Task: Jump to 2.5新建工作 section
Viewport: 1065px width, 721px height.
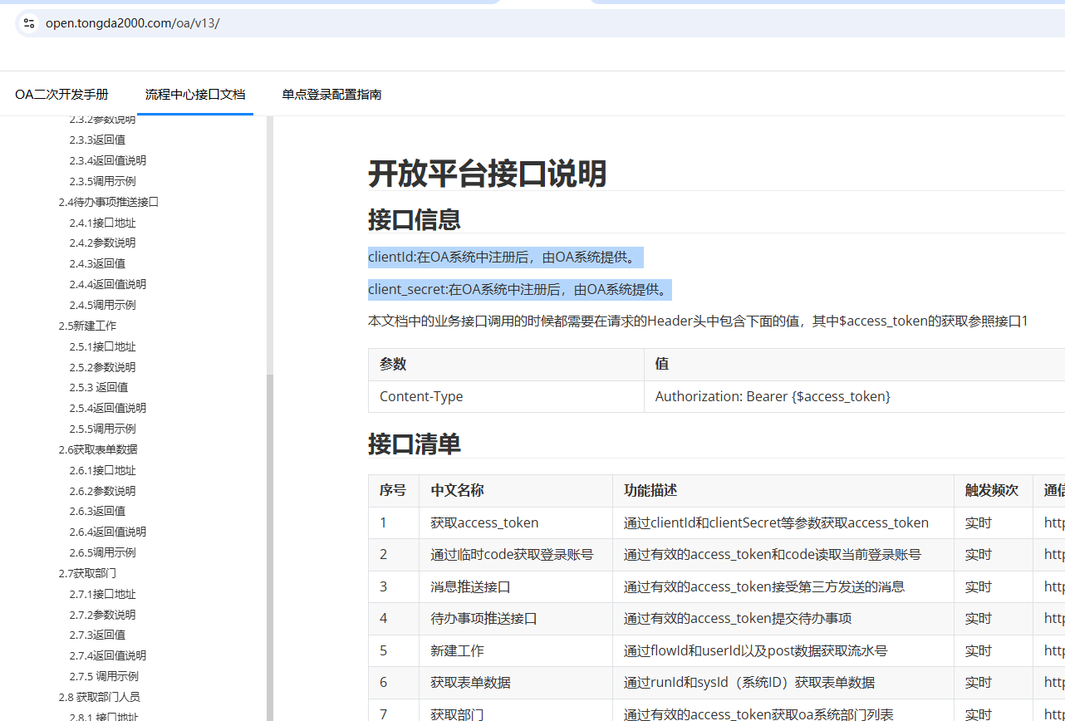Action: tap(87, 326)
